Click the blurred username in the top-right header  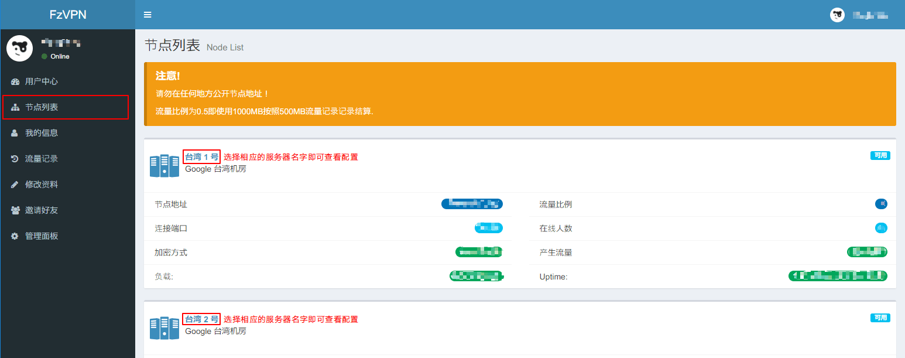(x=870, y=15)
